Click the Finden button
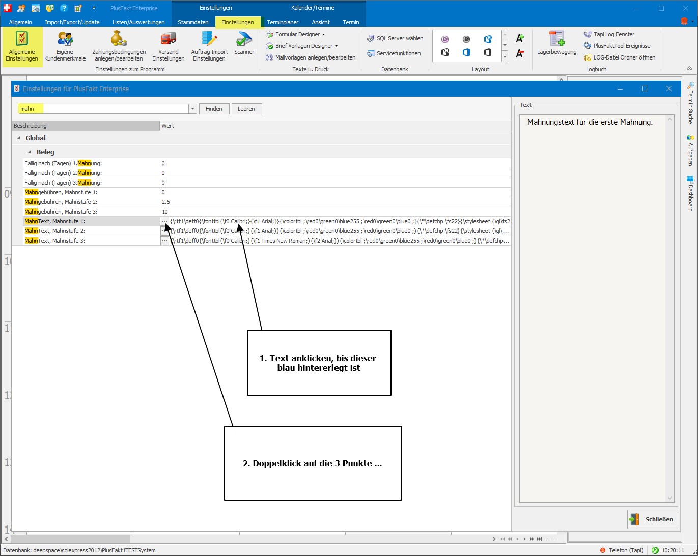The height and width of the screenshot is (556, 698). 214,109
